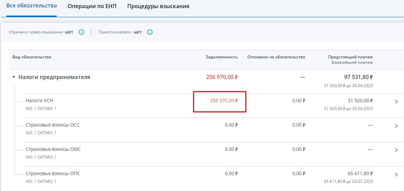Screen dimensions: 404x191
Task: Select Страховые взносы ОПС row label
Action: (x=53, y=173)
